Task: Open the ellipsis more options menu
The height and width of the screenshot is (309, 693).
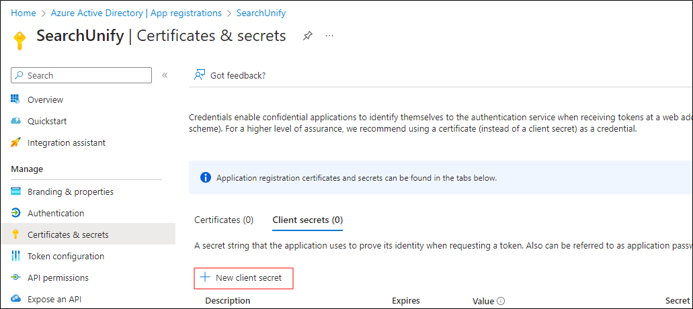Action: 329,36
